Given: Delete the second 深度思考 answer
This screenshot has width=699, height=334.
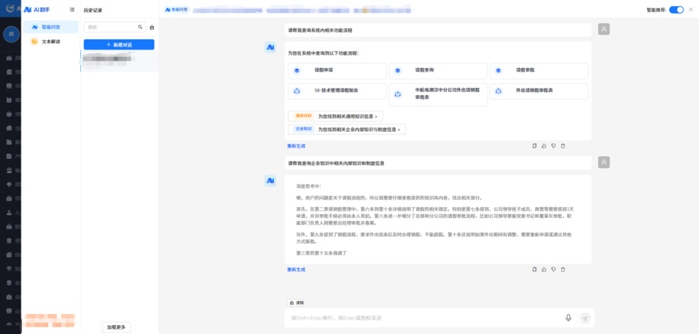Looking at the screenshot, I should [562, 269].
